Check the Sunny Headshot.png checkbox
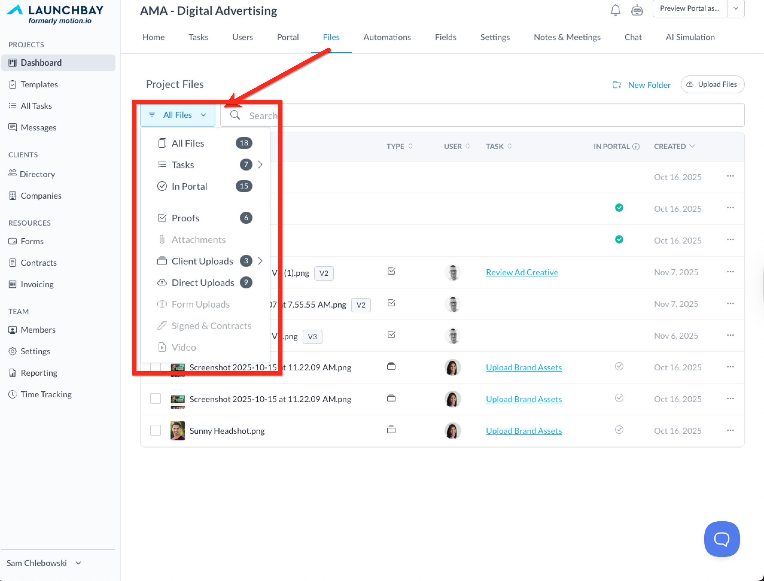Image resolution: width=764 pixels, height=581 pixels. tap(156, 431)
